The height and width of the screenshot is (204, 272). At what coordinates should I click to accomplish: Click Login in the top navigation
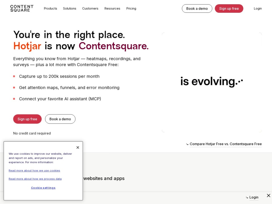click(x=258, y=8)
